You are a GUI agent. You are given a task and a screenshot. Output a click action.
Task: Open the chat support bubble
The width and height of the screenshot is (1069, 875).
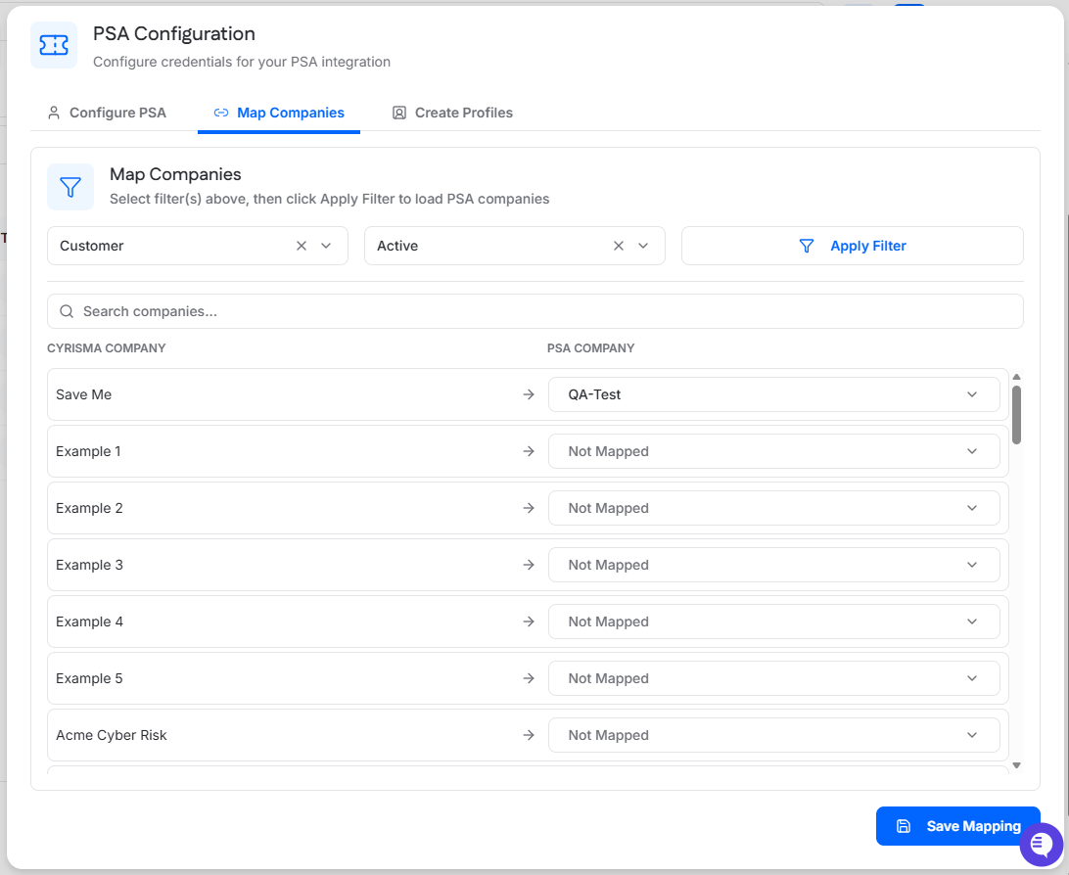1041,844
